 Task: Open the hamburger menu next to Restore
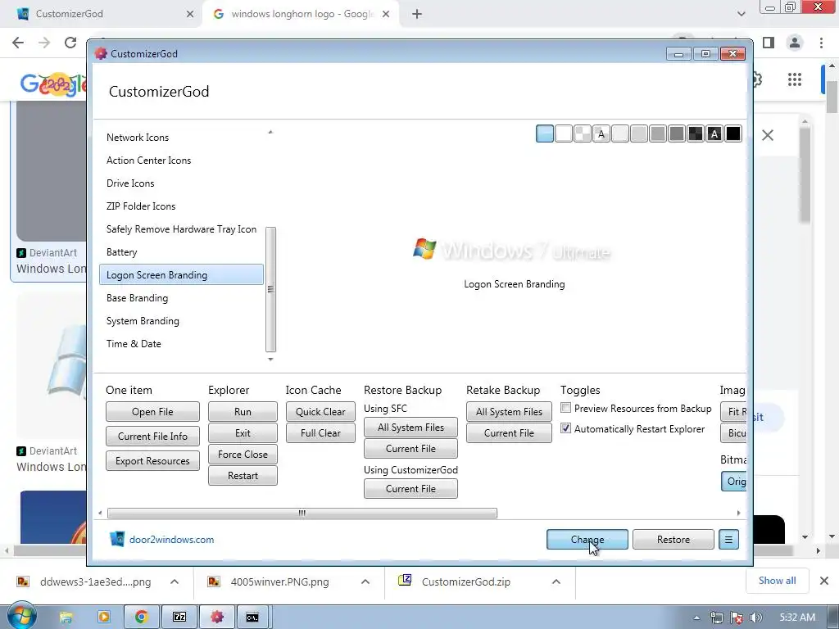point(728,540)
